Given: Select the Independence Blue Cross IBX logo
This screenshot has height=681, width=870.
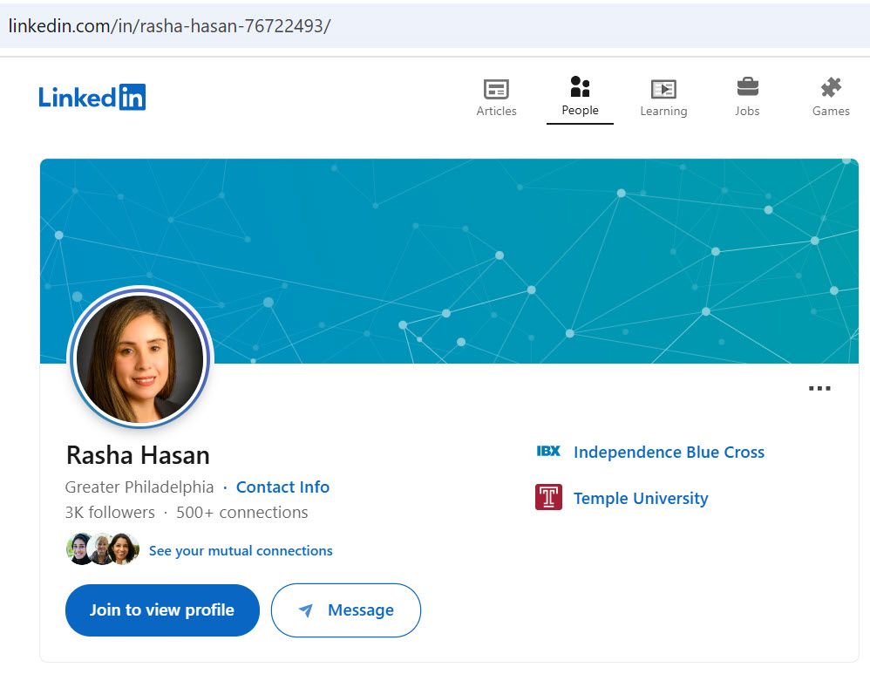Looking at the screenshot, I should [x=548, y=452].
